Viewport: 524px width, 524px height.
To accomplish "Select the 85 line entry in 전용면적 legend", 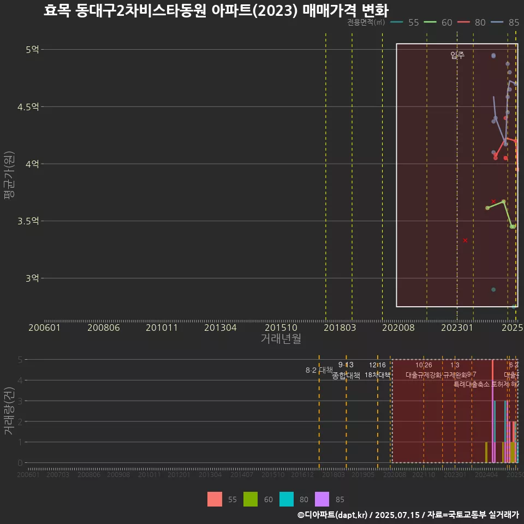I will point(505,22).
